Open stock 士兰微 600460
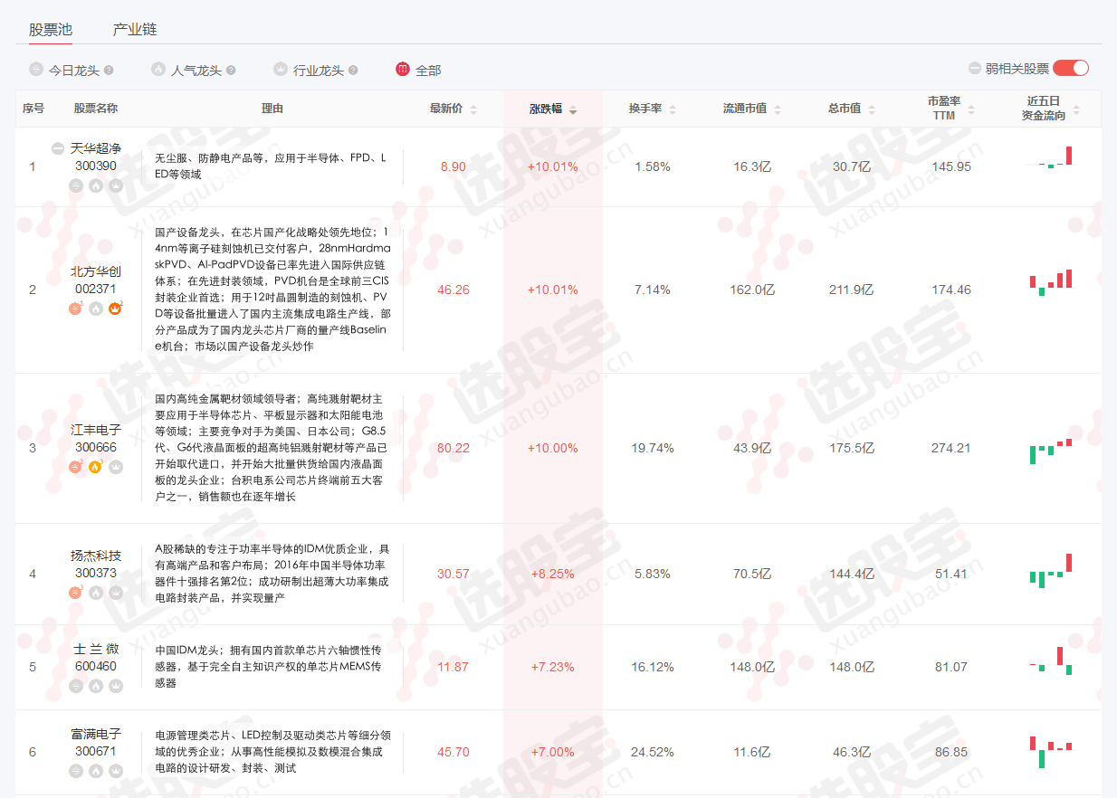Viewport: 1117px width, 798px height. (96, 657)
